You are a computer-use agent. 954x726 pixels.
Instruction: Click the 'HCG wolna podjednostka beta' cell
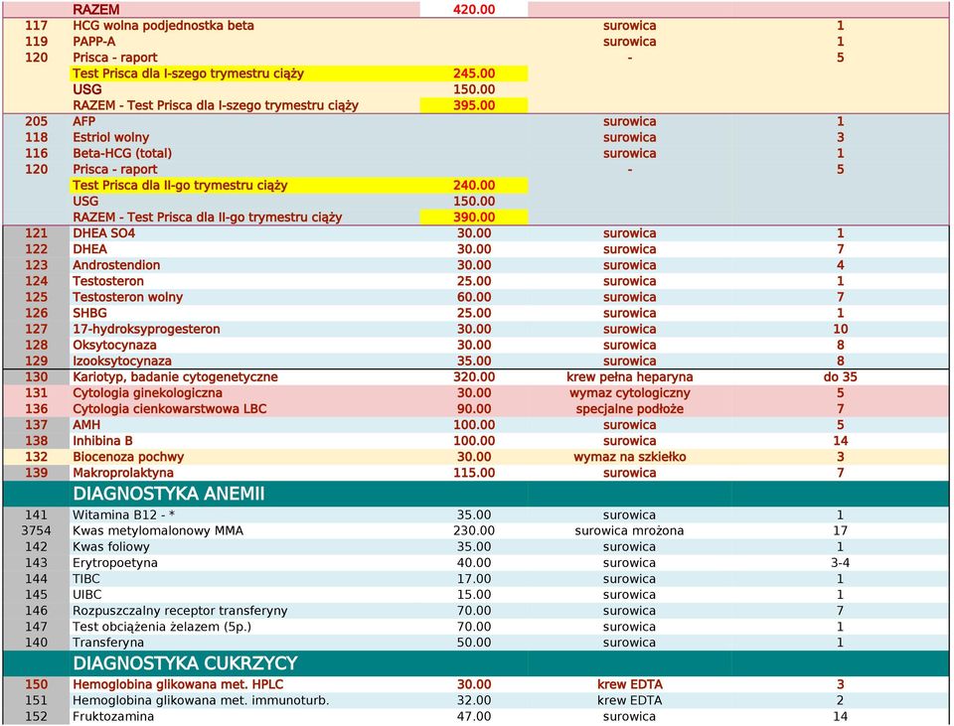[163, 26]
